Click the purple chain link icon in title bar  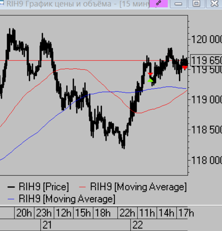(158, 3)
